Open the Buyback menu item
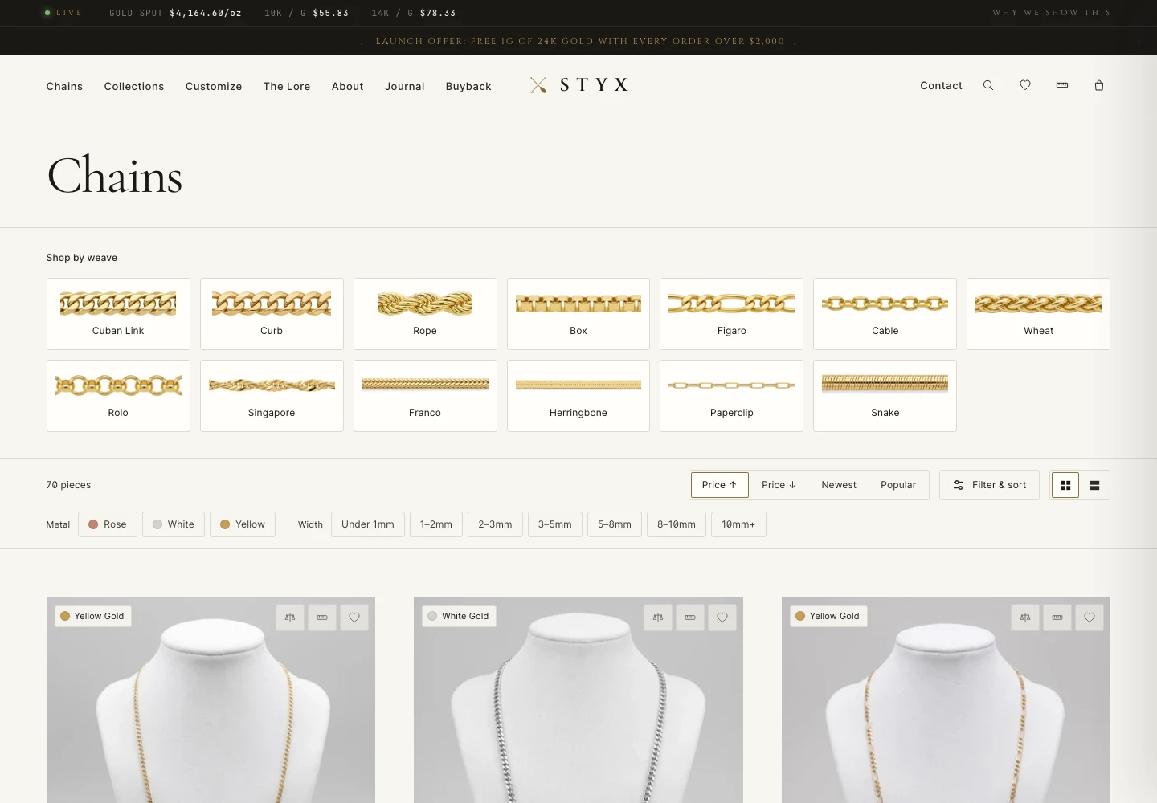The height and width of the screenshot is (803, 1157). click(468, 86)
